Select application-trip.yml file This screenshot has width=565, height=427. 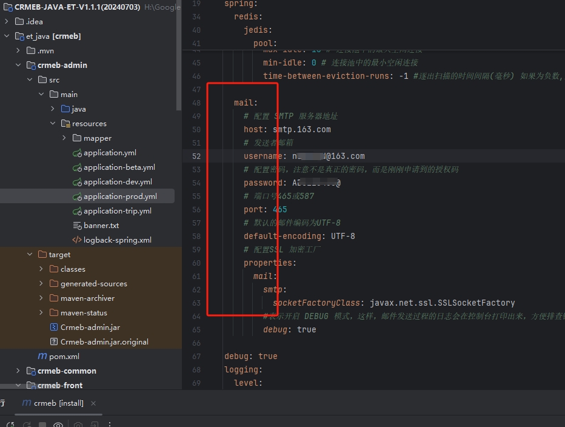point(118,211)
